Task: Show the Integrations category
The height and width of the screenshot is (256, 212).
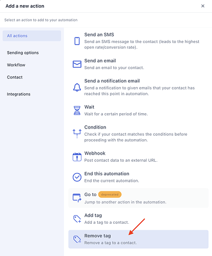Action: (18, 94)
